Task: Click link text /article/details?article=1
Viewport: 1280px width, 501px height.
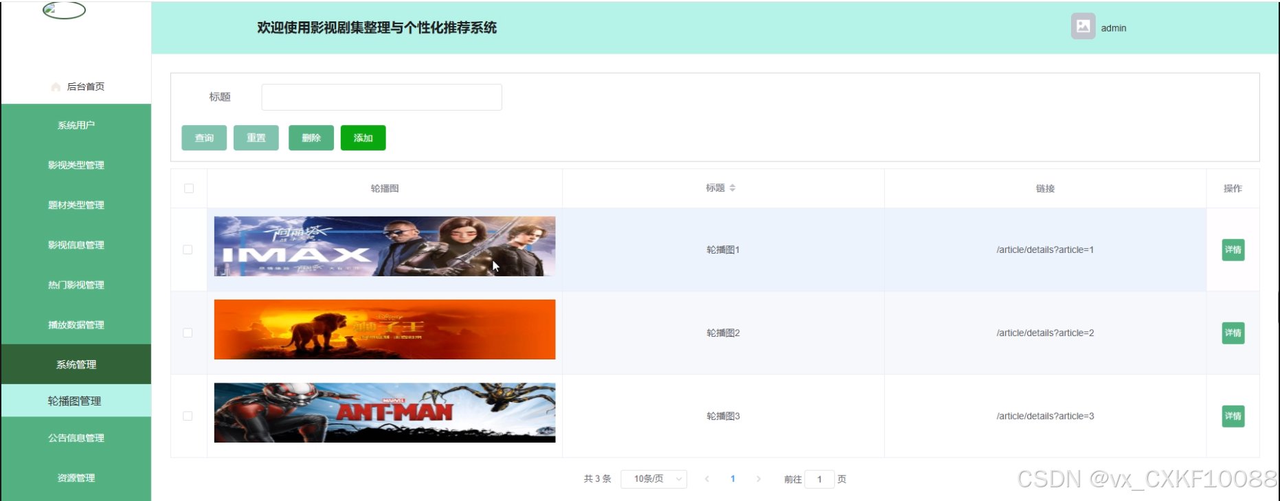Action: [x=1046, y=249]
